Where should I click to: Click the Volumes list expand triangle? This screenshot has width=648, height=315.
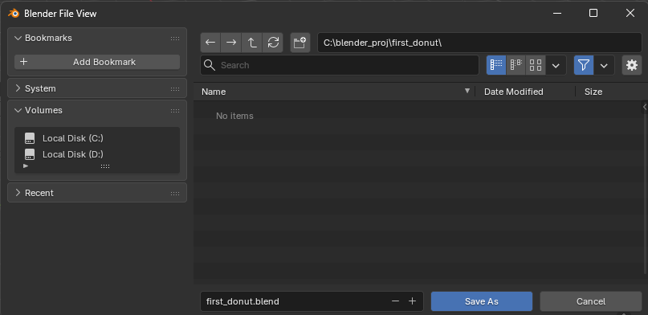tap(26, 166)
